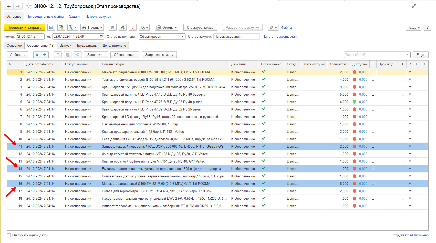Screen dimensions: 436x243
Task: Open the create-based-on icon dropdown
Action: pos(73,27)
